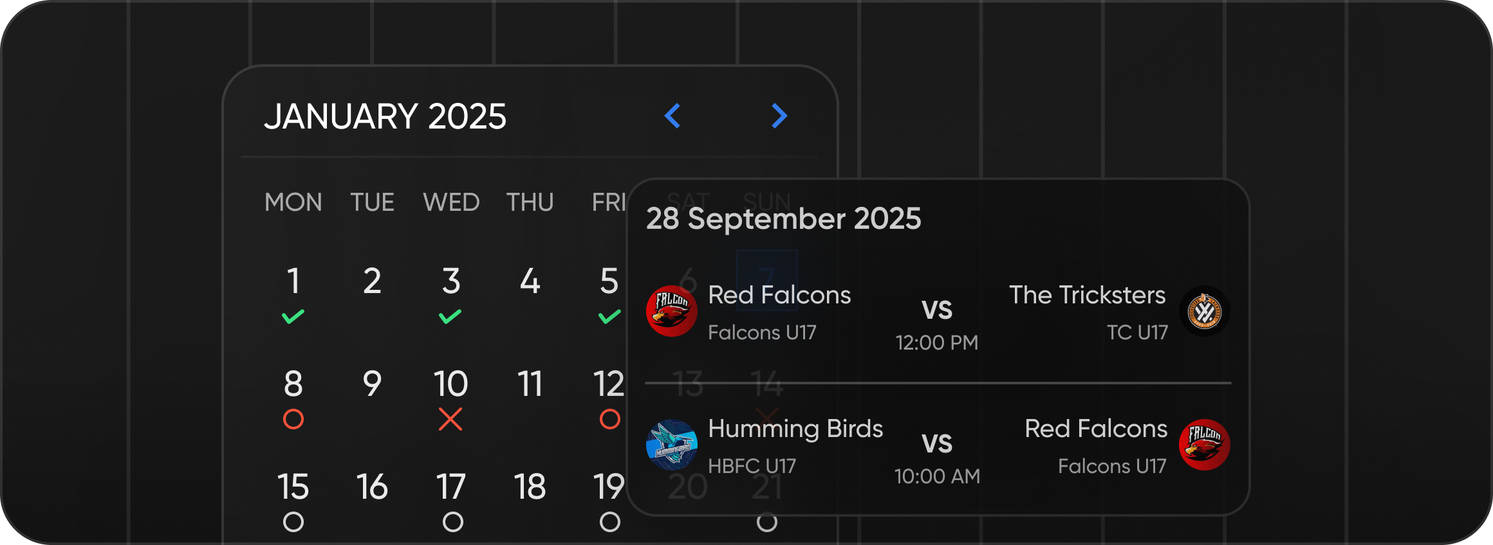Click the circle marker under January 8
The image size is (1493, 545).
[293, 419]
